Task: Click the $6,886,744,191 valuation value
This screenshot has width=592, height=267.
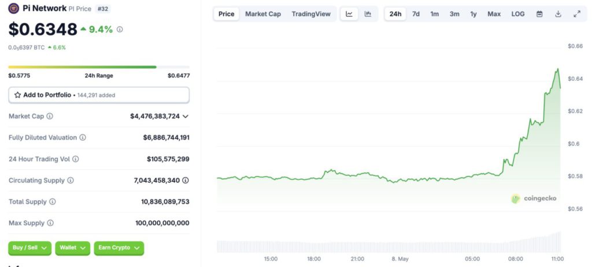Action: (166, 138)
